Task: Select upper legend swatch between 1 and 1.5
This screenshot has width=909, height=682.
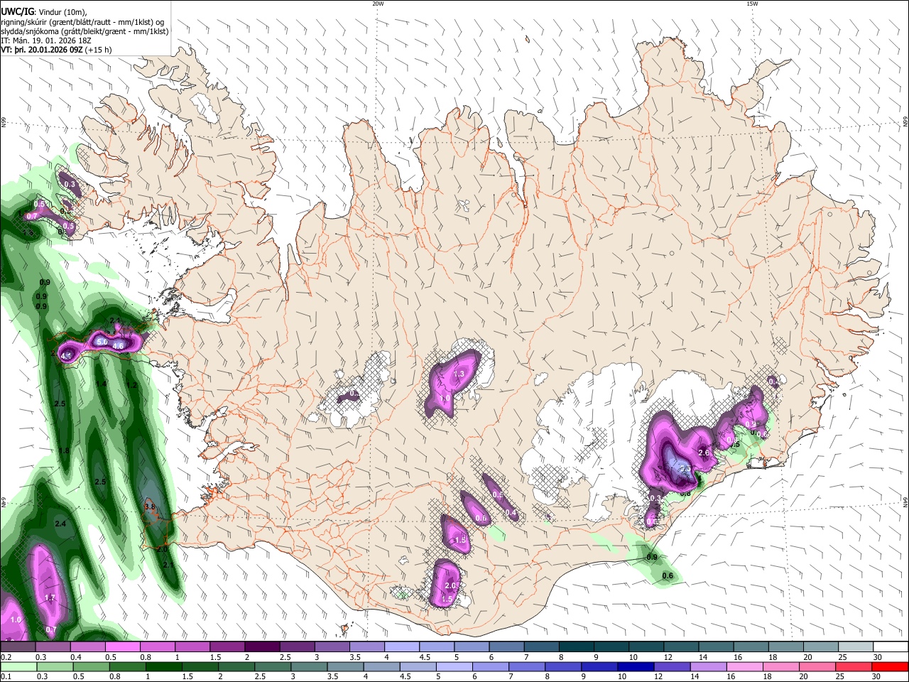Action: 192,647
